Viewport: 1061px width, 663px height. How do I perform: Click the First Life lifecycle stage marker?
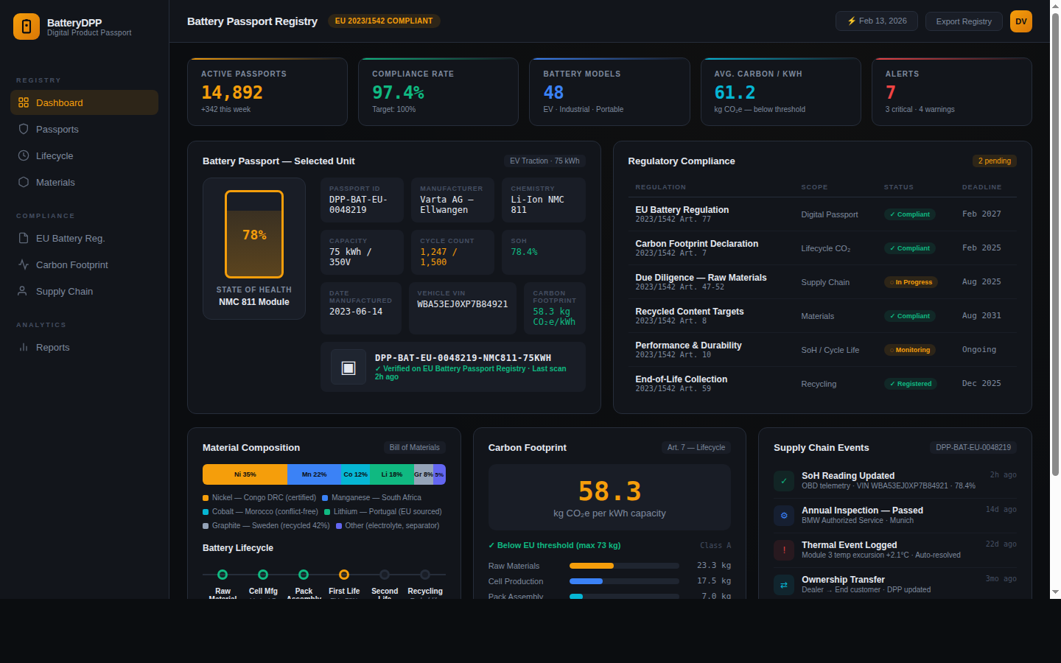pos(344,575)
